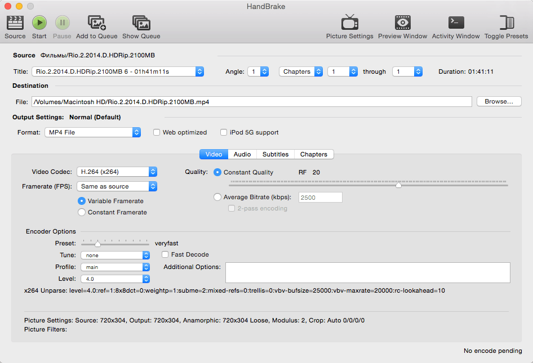
Task: Enable the Web optimized checkbox
Action: 157,132
